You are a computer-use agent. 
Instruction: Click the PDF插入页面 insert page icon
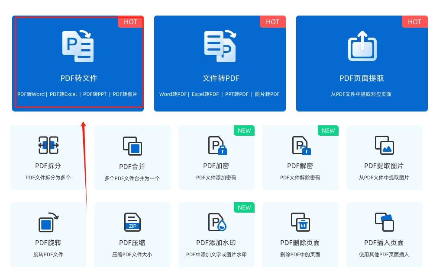[x=384, y=223]
